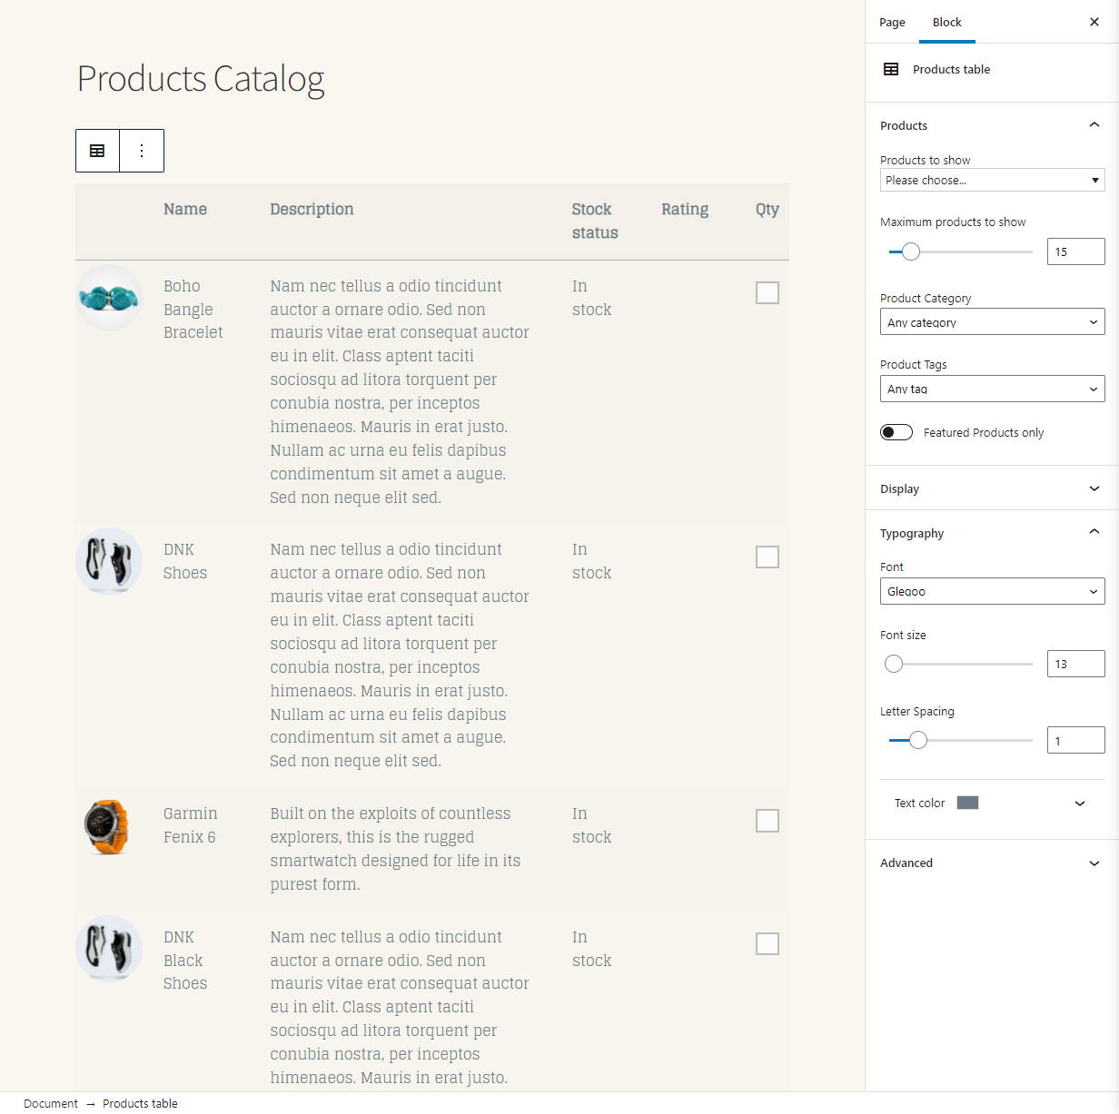Adjust the Font size slider
This screenshot has height=1114, width=1119.
click(x=894, y=664)
